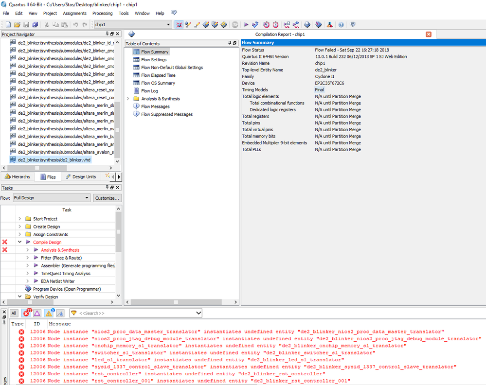The height and width of the screenshot is (385, 486).
Task: Toggle the warning messages filter
Action: (49, 314)
